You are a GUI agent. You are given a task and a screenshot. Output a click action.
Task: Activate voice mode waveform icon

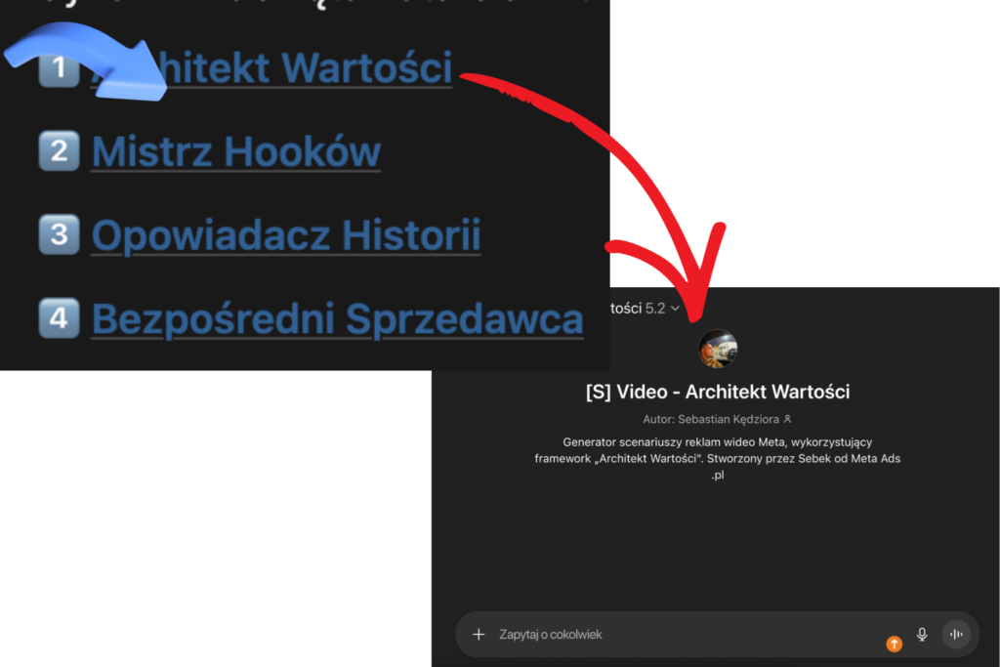pos(956,635)
